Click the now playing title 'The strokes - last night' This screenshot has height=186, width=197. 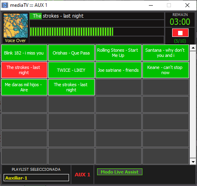tap(58, 16)
